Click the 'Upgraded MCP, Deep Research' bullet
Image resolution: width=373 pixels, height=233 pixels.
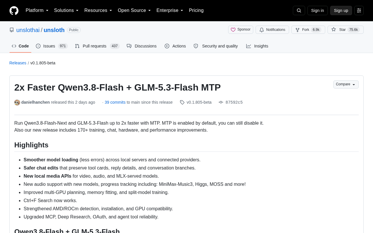click(x=91, y=217)
